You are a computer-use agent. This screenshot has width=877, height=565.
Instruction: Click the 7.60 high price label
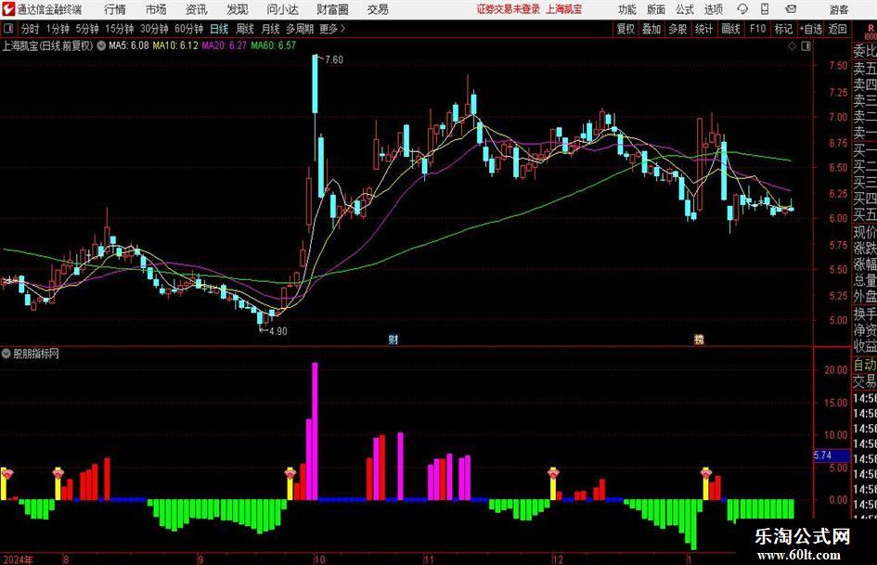[334, 59]
